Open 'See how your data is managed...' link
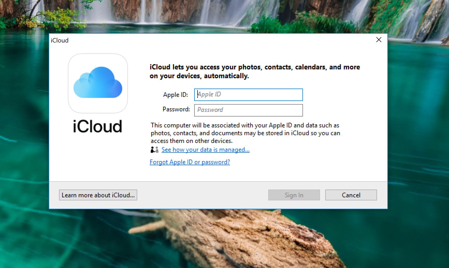 tap(206, 150)
